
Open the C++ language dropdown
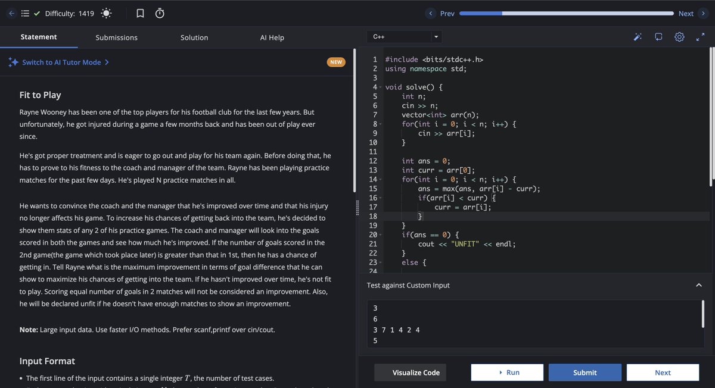point(404,37)
